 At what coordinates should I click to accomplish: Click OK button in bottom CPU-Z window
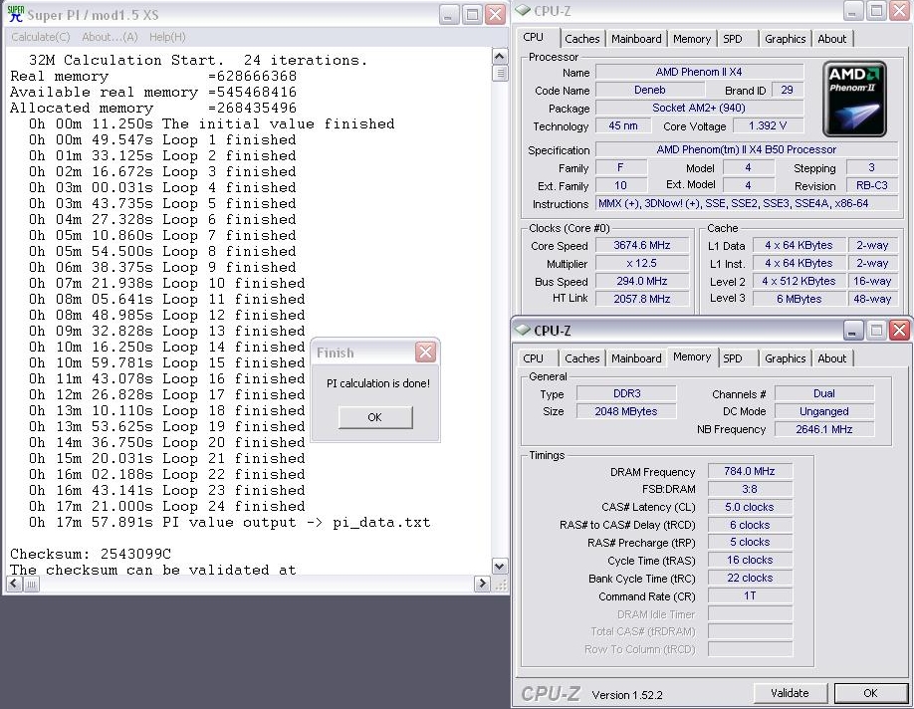870,693
